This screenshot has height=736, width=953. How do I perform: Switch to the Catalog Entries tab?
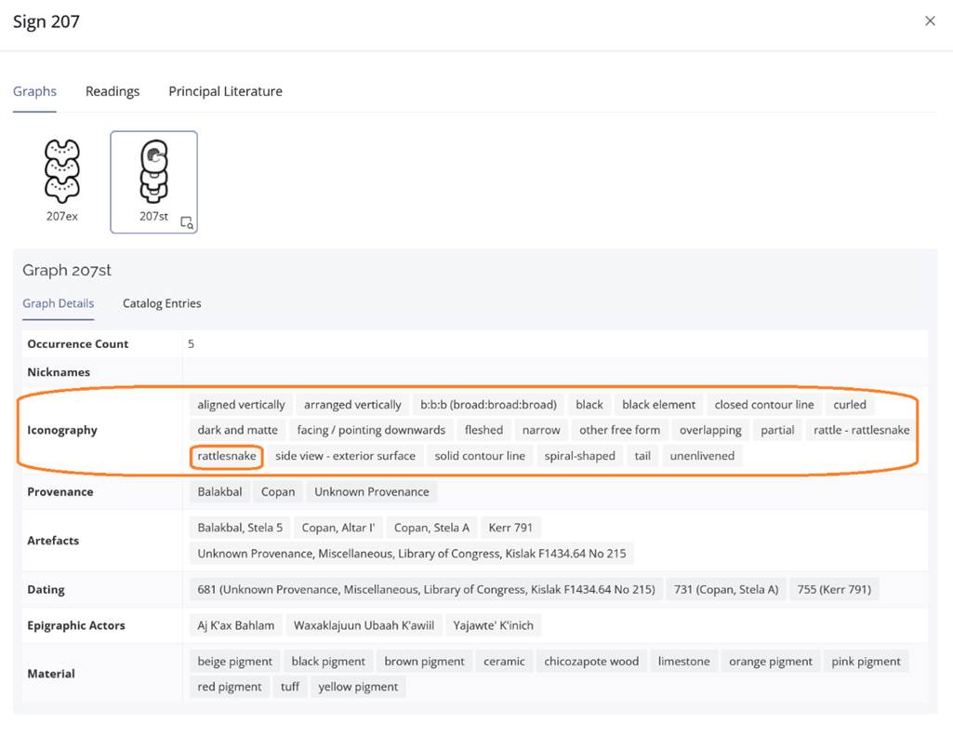(162, 303)
